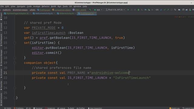Click the PRIVATE_MODE variable on line 12
The height and width of the screenshot is (109, 194).
pos(44,28)
